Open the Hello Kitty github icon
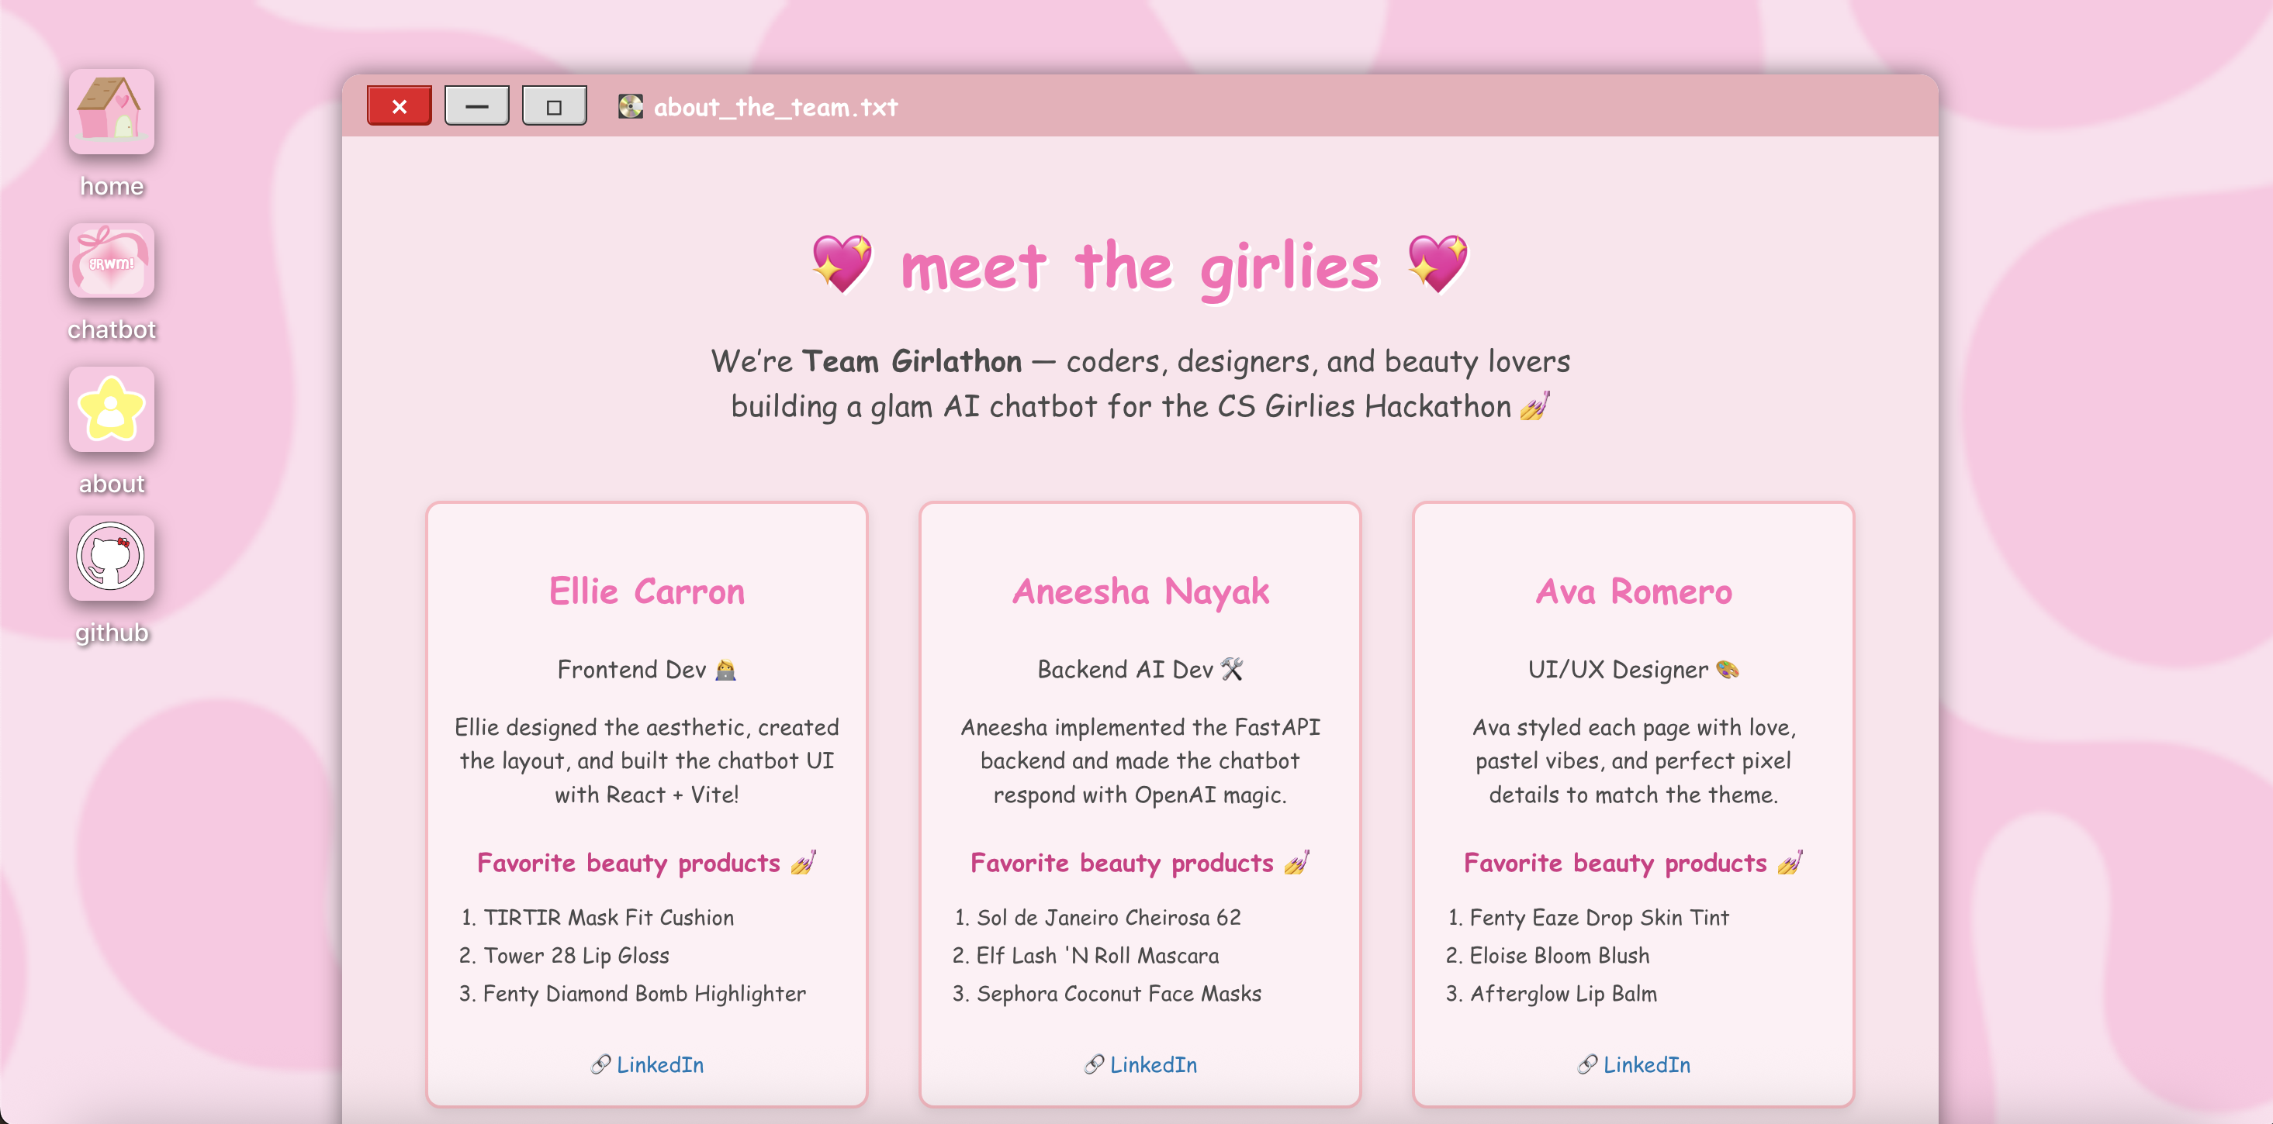2273x1124 pixels. [111, 558]
